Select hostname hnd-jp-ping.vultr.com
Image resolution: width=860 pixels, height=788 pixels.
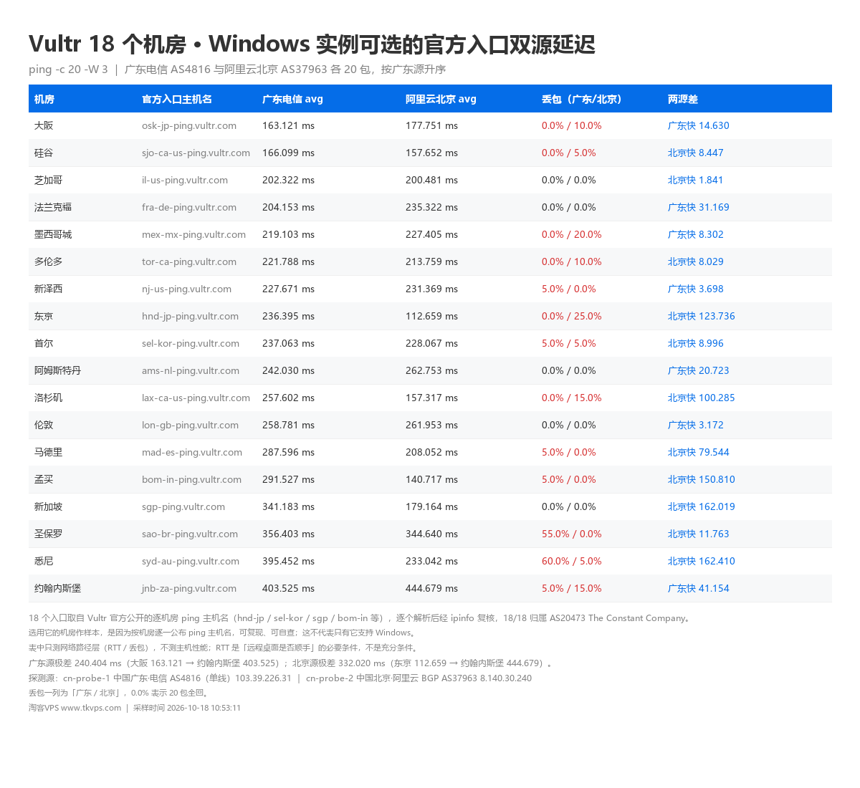190,316
